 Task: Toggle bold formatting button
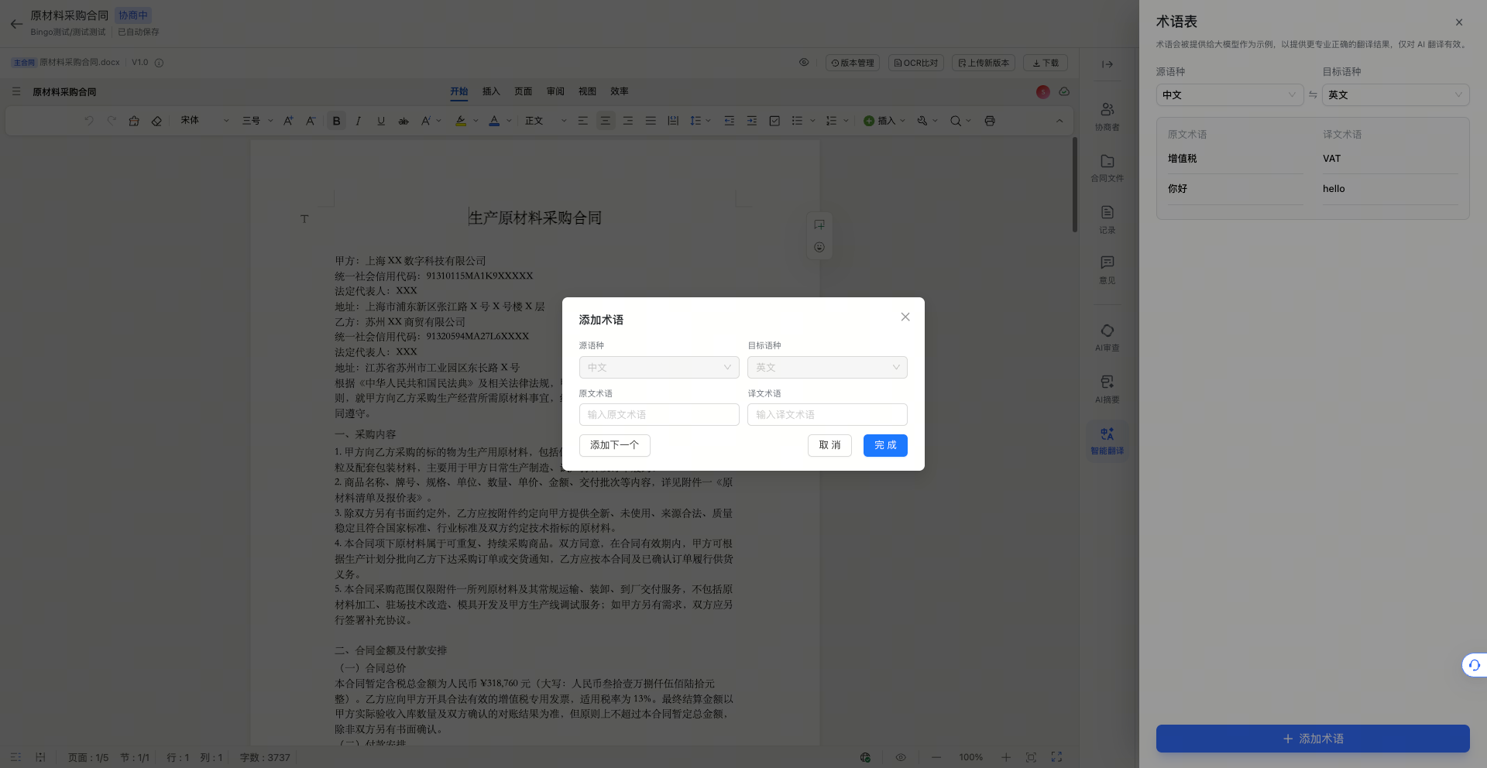[x=336, y=121]
